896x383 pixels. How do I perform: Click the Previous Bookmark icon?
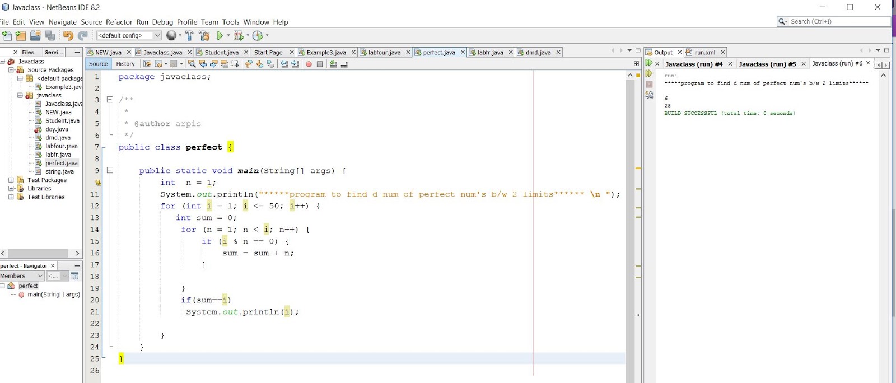(249, 64)
